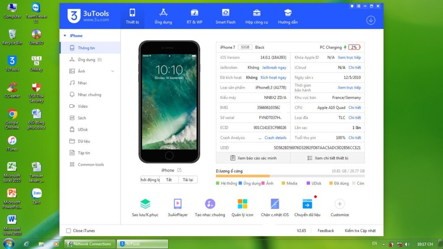Click Xem báo cáo xác minh button

coord(254,158)
